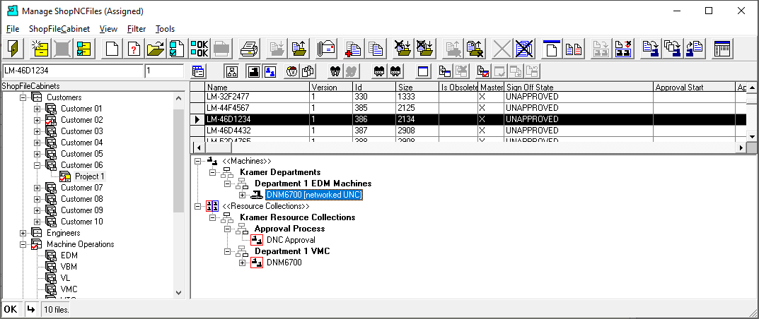
Task: Select Department 1 VMC in the tree
Action: [292, 251]
